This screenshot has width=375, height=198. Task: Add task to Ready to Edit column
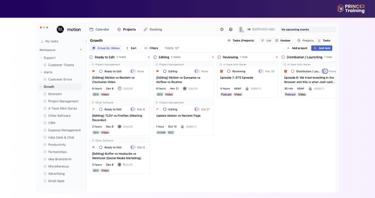[x=149, y=57]
